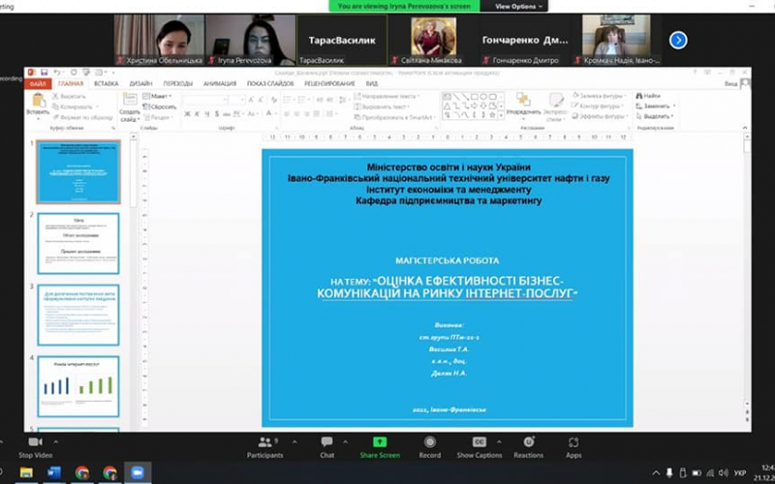Select slide 4 thumbnail with bar charts
This screenshot has height=484, width=775.
pos(78,386)
